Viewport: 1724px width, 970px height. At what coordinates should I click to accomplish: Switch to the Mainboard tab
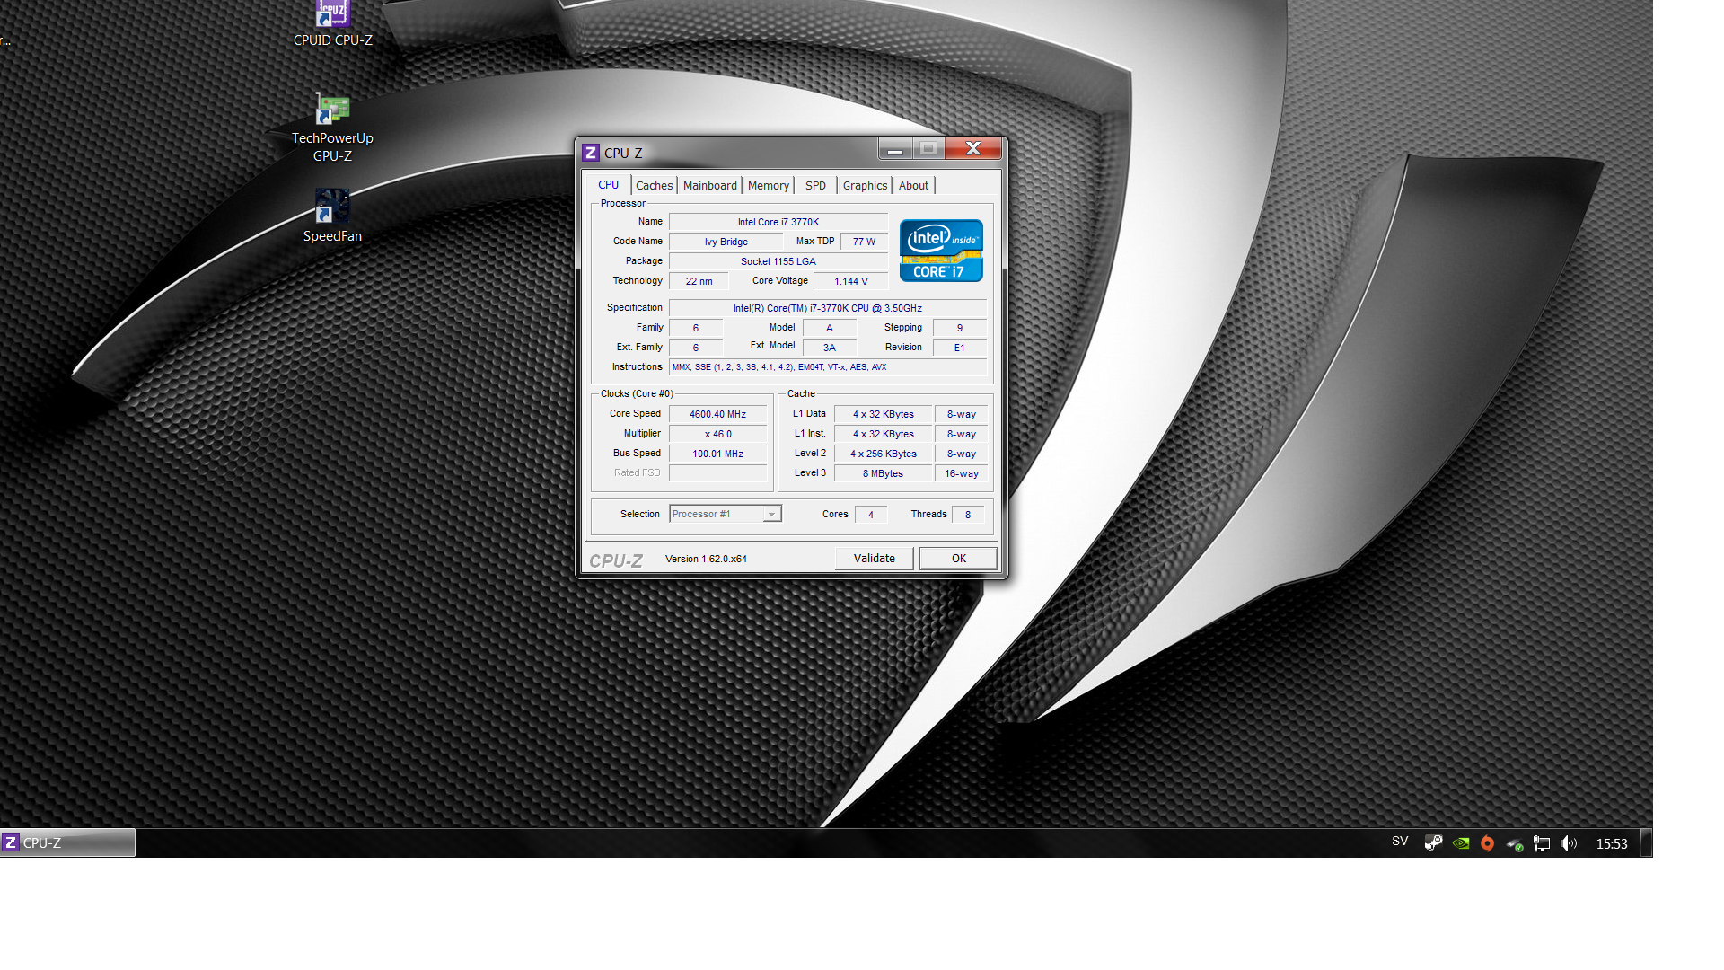coord(709,186)
